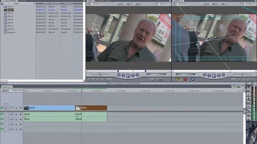The image size is (257, 144).
Task: Toggle Auto Select on the V1 track
Action: coord(20,108)
